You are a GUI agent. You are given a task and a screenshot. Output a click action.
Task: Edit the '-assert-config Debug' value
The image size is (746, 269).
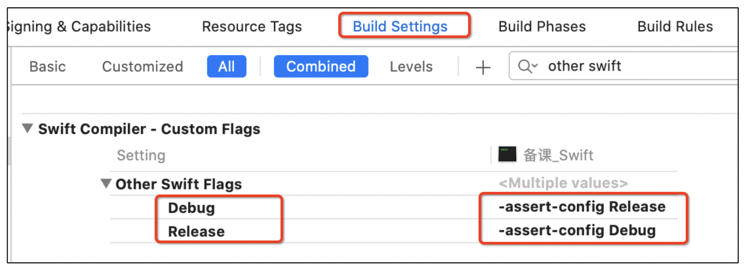pyautogui.click(x=577, y=230)
